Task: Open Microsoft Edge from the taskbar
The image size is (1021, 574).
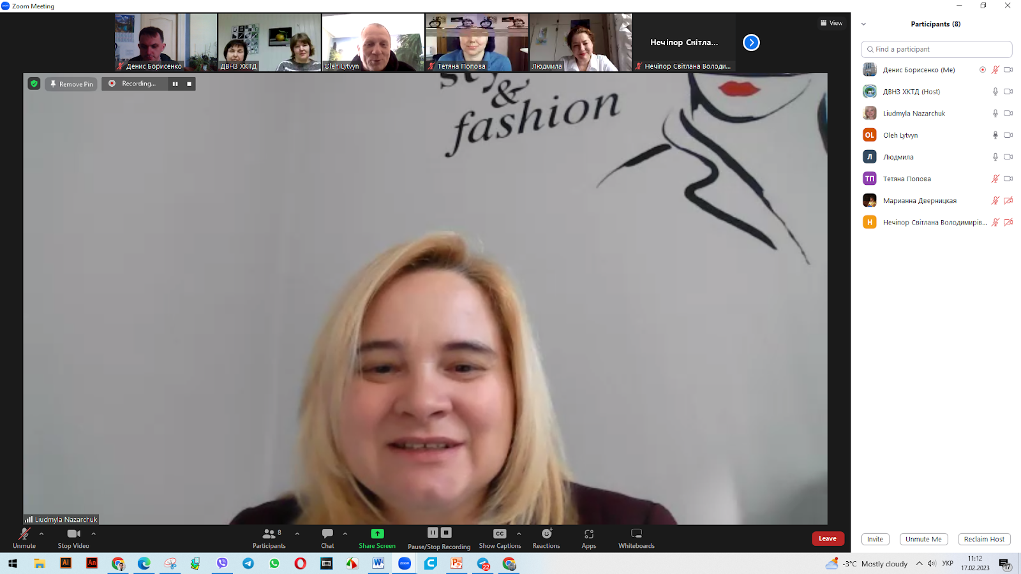Action: pyautogui.click(x=144, y=564)
